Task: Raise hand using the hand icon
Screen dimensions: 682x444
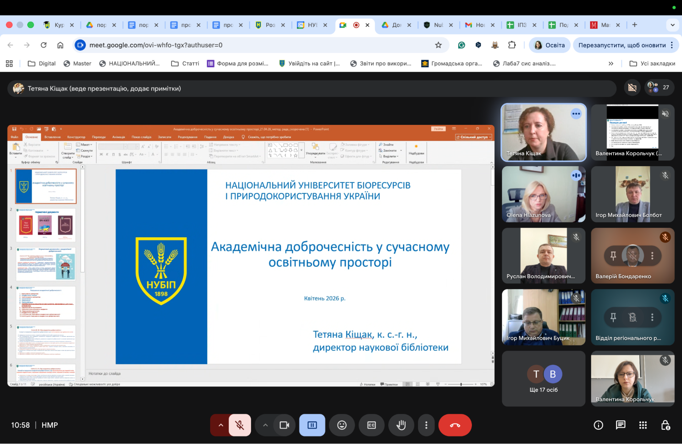Action: [401, 425]
